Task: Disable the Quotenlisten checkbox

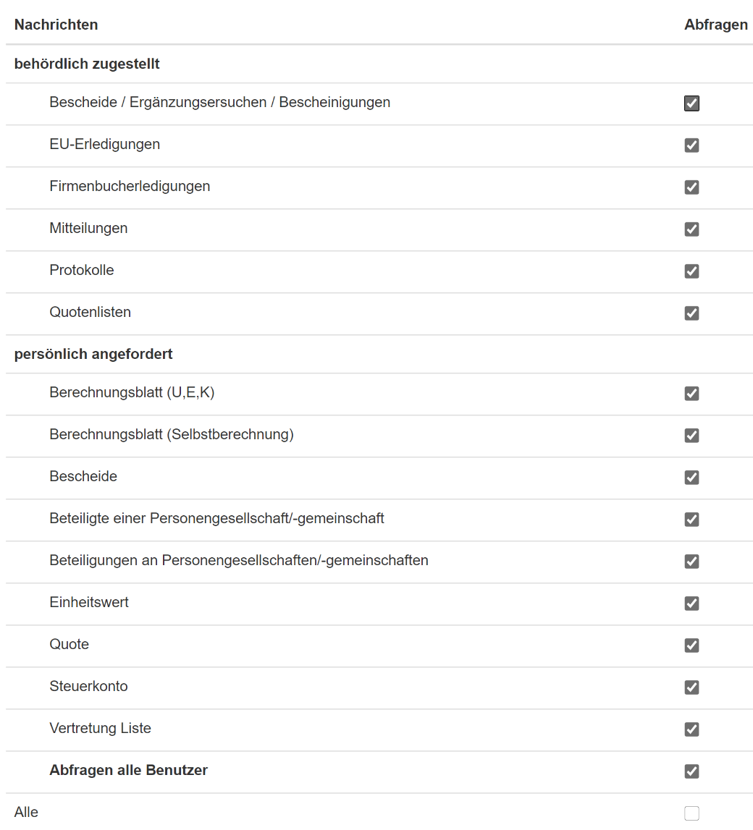Action: [x=691, y=313]
